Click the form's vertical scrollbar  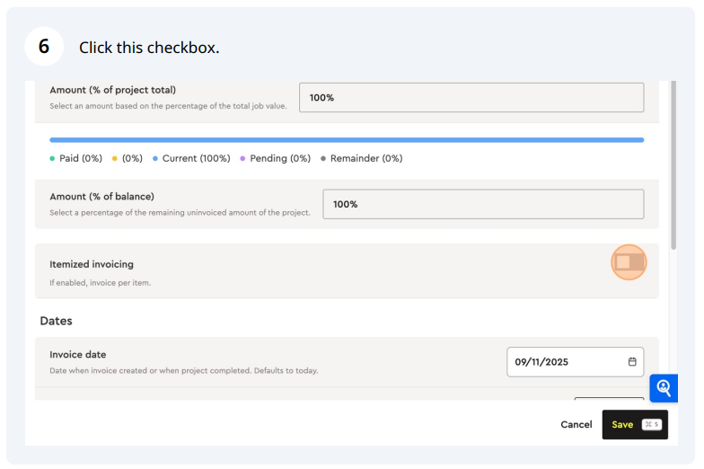click(x=673, y=165)
